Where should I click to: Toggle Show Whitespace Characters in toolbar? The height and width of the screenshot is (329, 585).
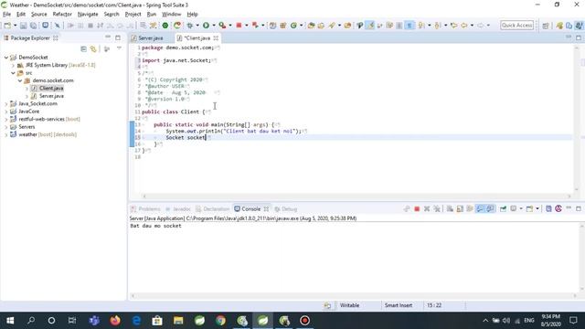pyautogui.click(x=409, y=26)
